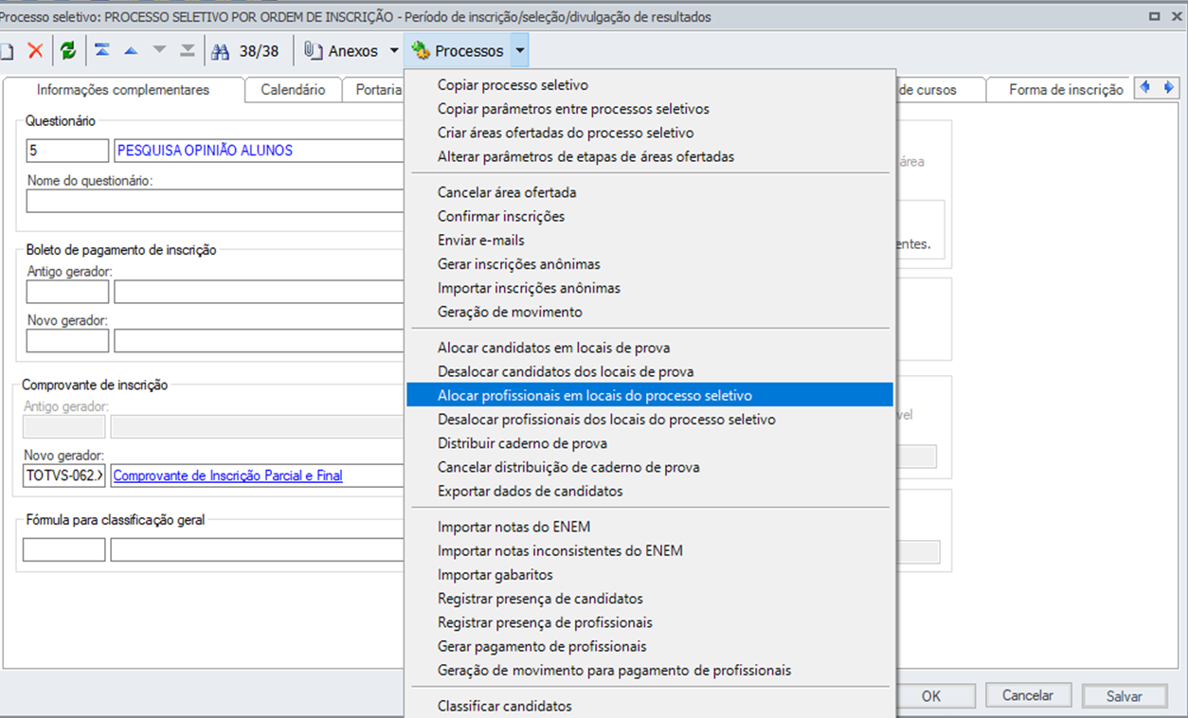Click the Salvar button
This screenshot has width=1188, height=718.
[x=1125, y=695]
